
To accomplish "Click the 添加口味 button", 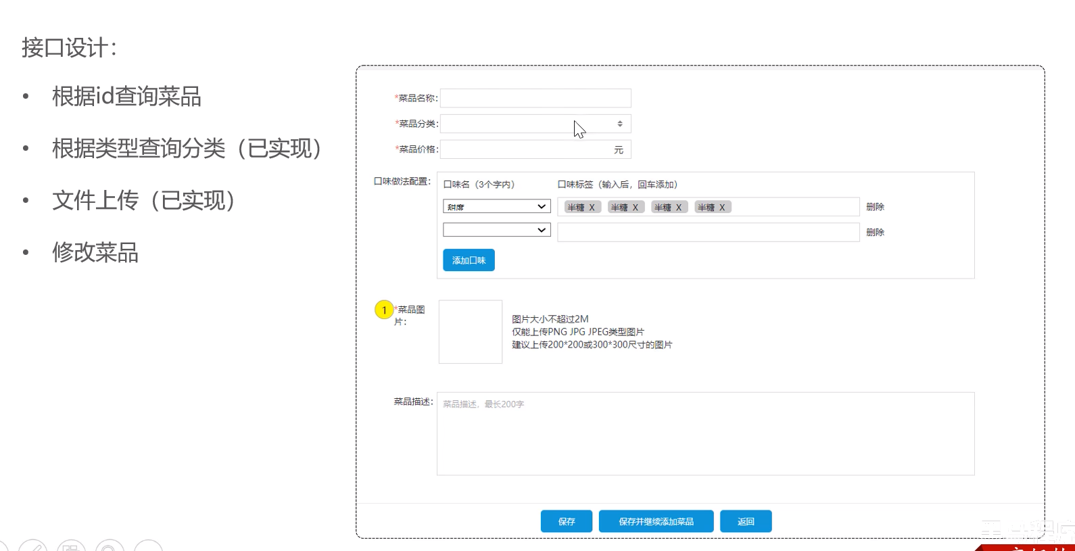I will click(x=469, y=260).
